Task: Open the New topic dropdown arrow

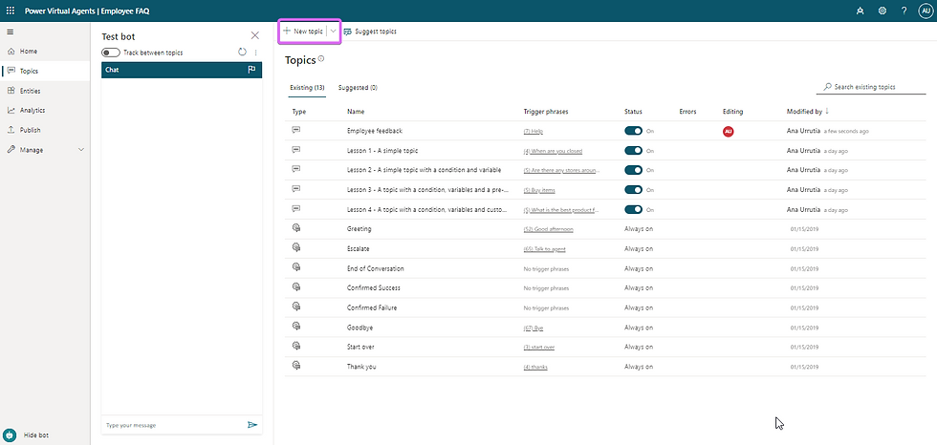Action: [334, 31]
